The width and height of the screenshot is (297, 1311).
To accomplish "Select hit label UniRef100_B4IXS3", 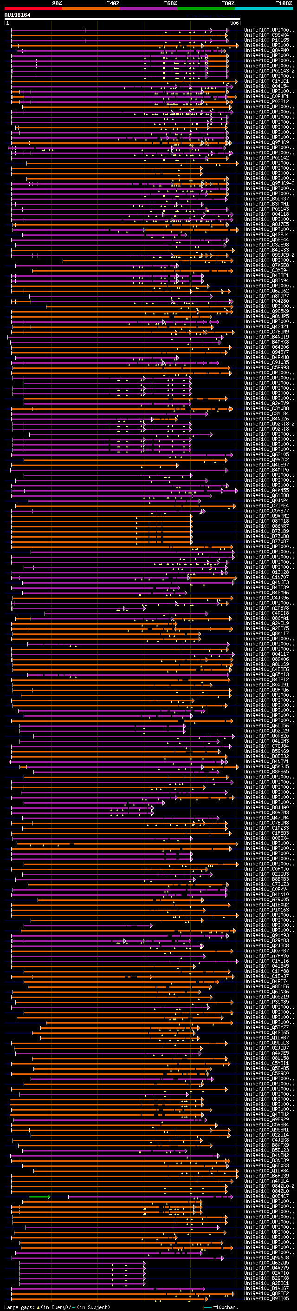I will pyautogui.click(x=266, y=250).
